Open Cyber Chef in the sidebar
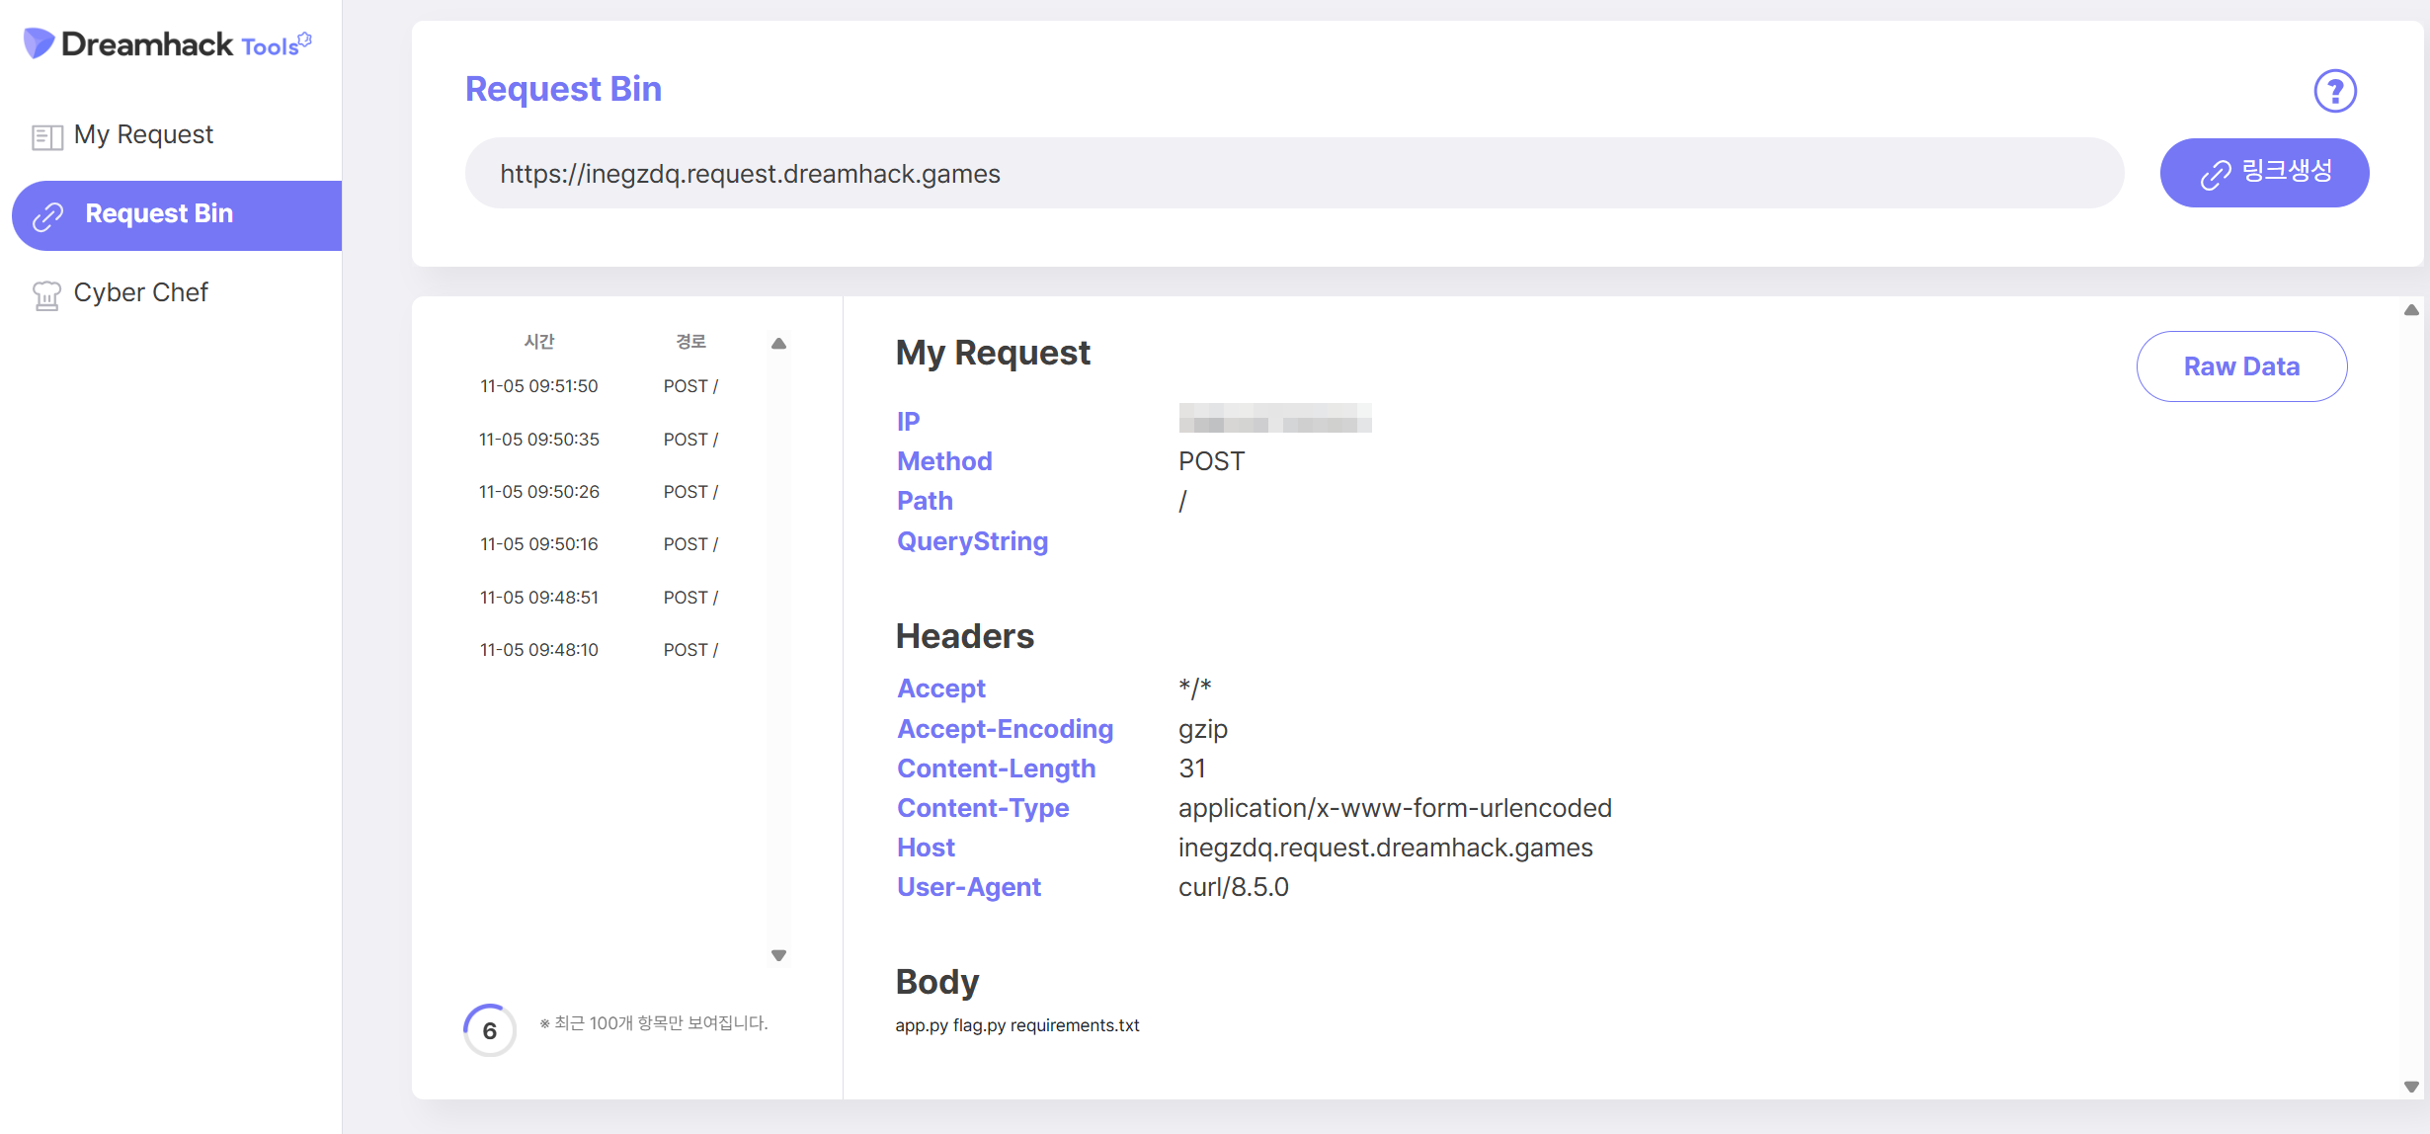Image resolution: width=2430 pixels, height=1134 pixels. coord(140,293)
